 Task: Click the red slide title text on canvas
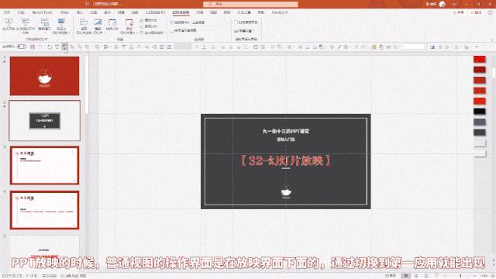coord(286,160)
